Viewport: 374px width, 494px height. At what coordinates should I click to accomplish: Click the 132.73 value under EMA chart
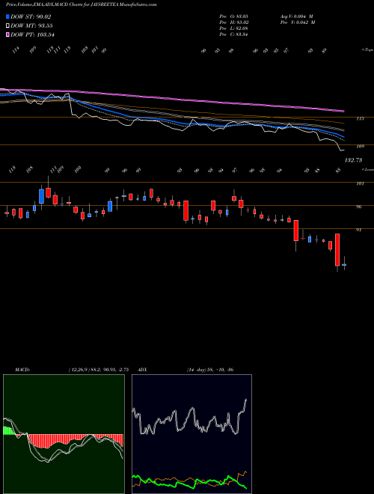[x=353, y=160]
